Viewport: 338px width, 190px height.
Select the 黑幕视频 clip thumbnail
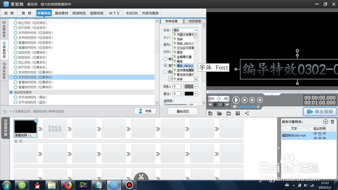[x=25, y=129]
